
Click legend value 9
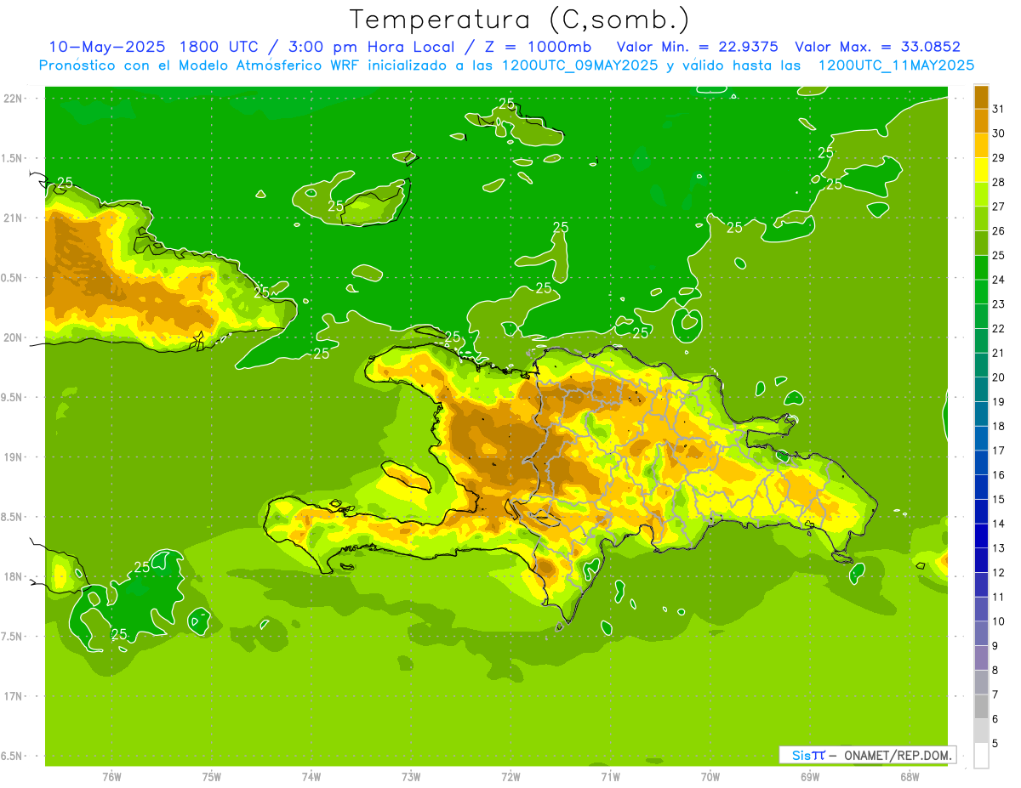tap(995, 646)
